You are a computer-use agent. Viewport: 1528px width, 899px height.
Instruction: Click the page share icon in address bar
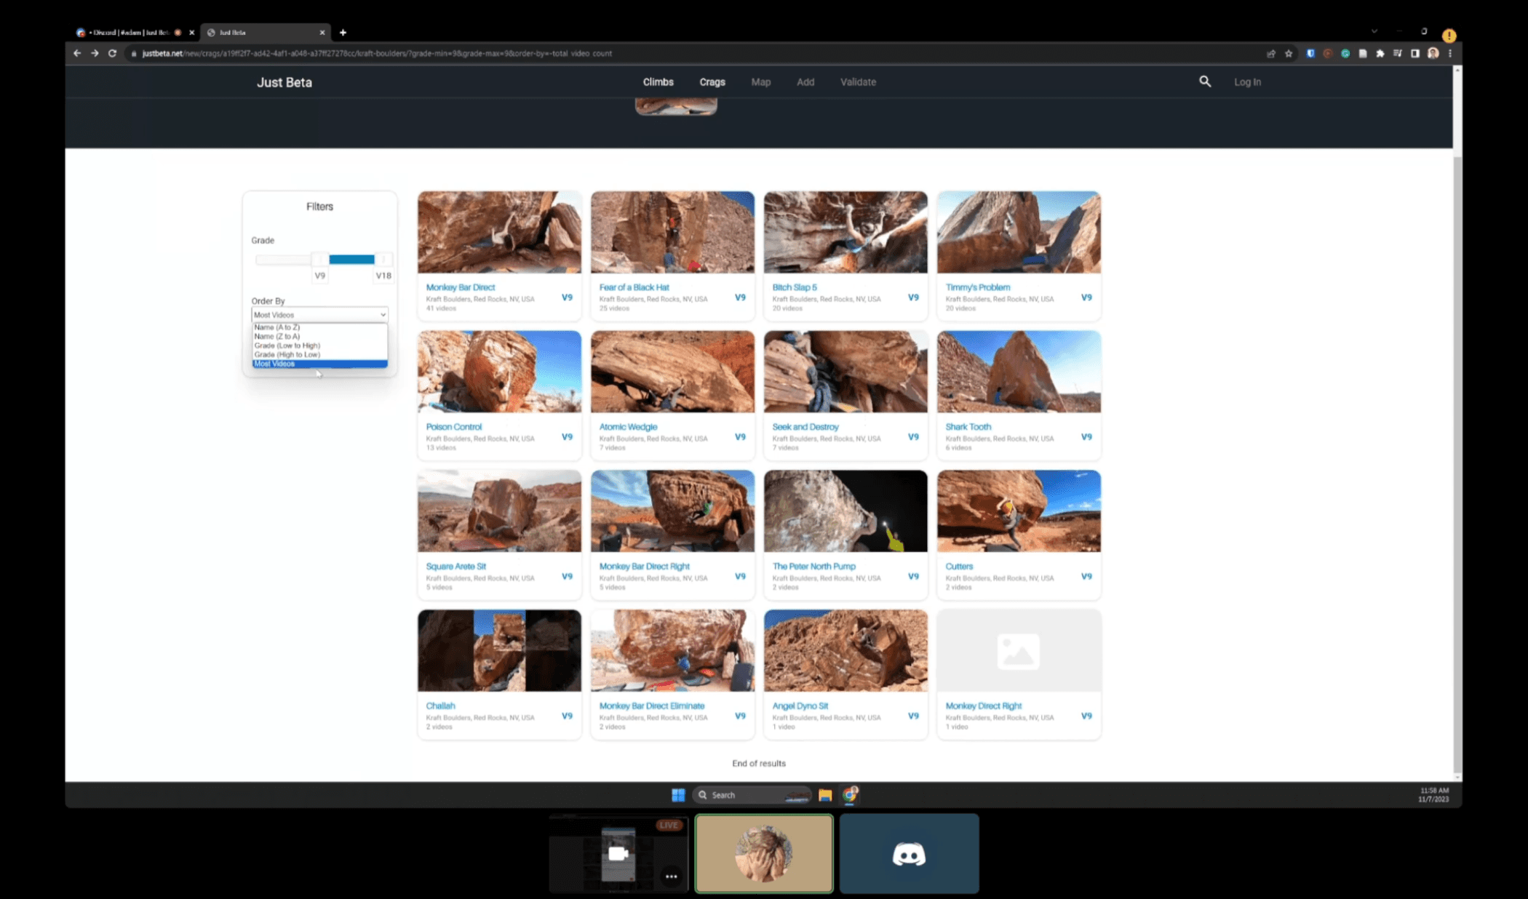1271,53
